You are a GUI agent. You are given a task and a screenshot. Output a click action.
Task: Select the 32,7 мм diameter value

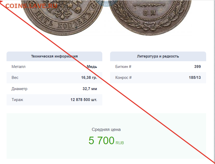(90, 89)
